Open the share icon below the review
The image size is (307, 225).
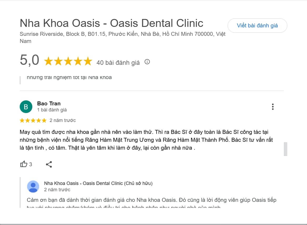pyautogui.click(x=49, y=164)
